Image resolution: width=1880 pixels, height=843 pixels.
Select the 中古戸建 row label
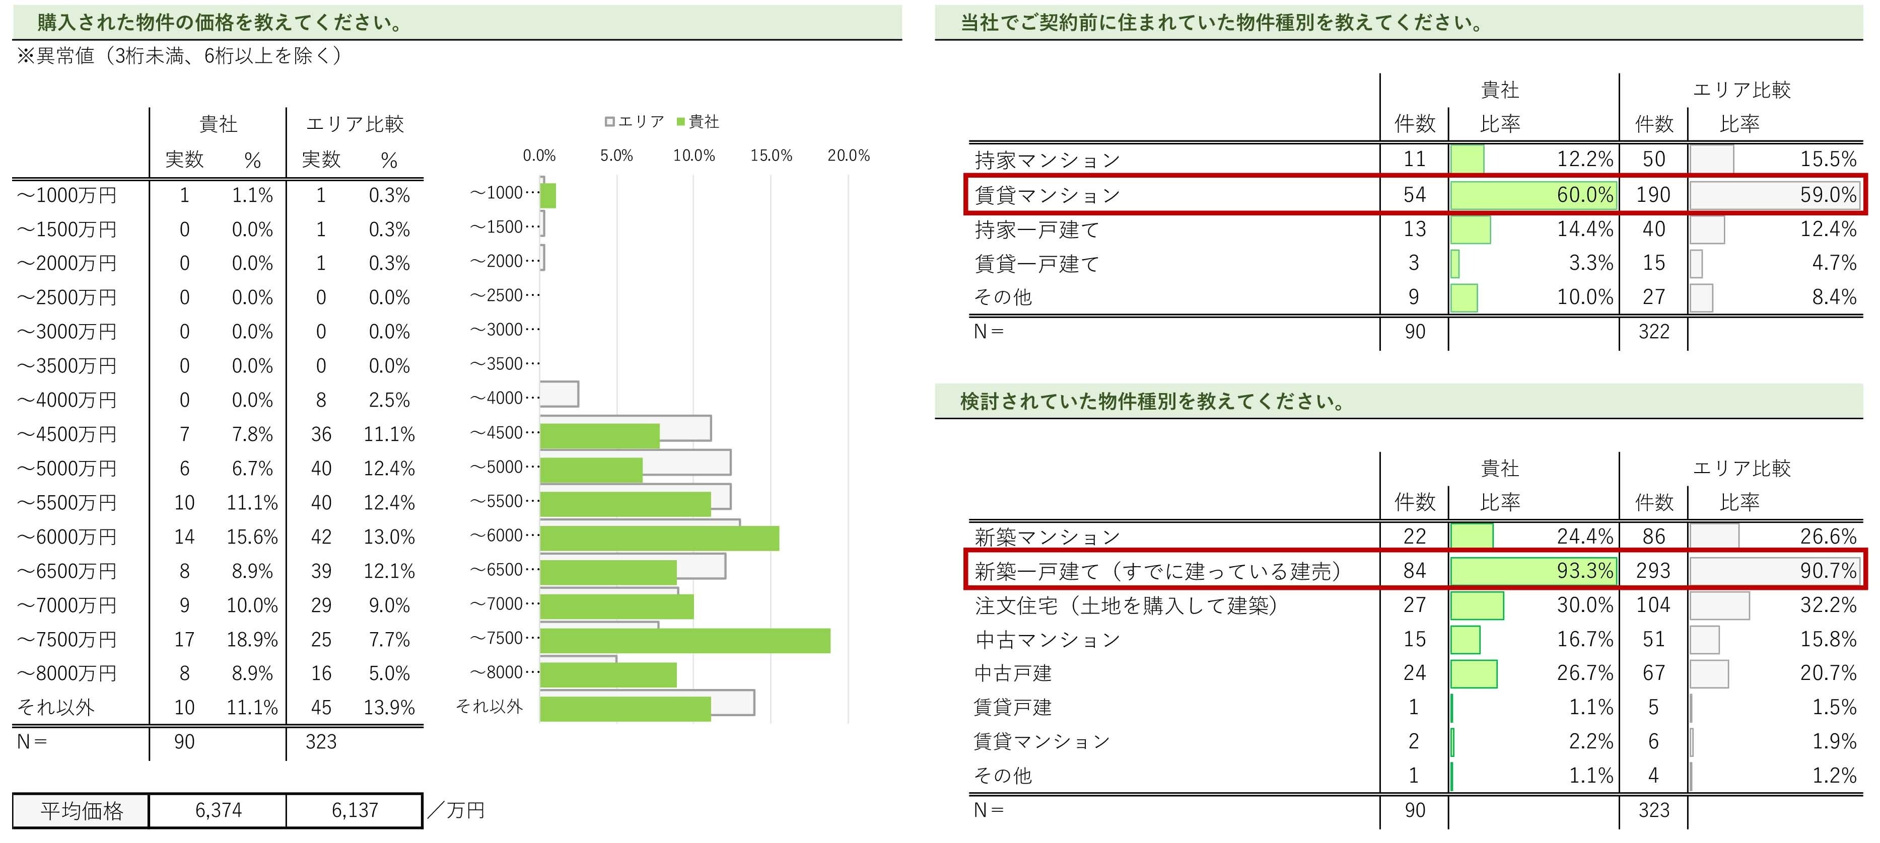tap(1013, 673)
